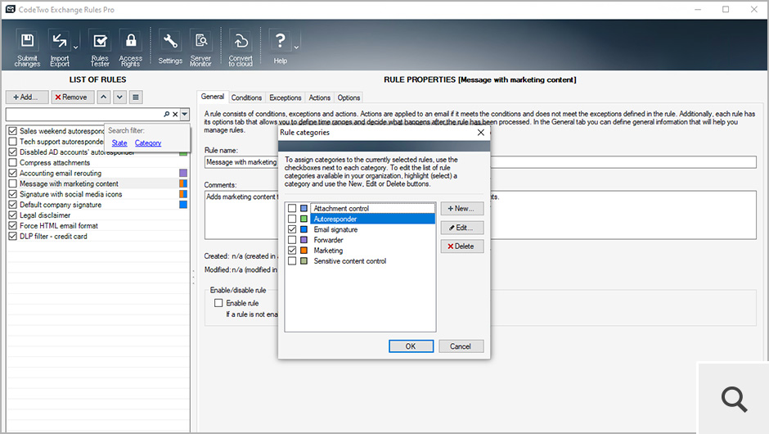Image resolution: width=769 pixels, height=434 pixels.
Task: Uncheck the Marketing category checkbox
Action: [x=292, y=251]
